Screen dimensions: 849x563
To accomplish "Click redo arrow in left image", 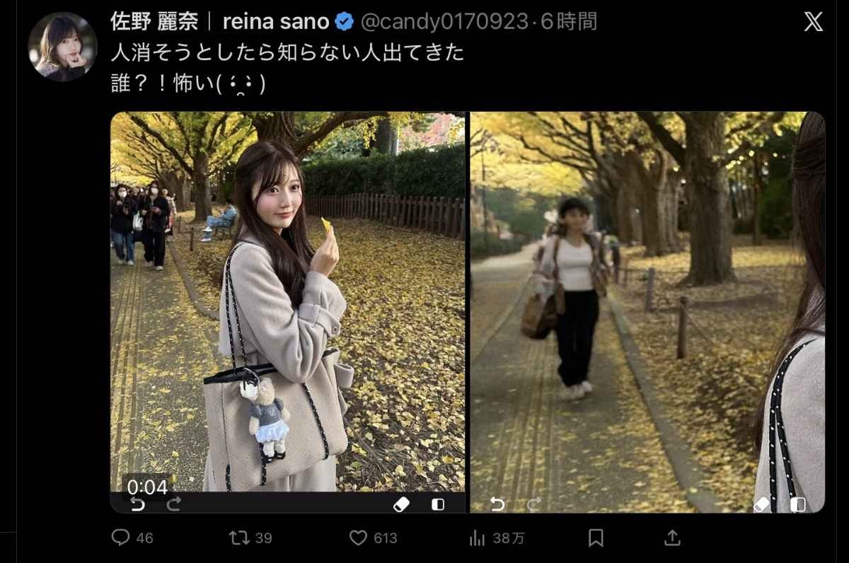I will click(174, 504).
